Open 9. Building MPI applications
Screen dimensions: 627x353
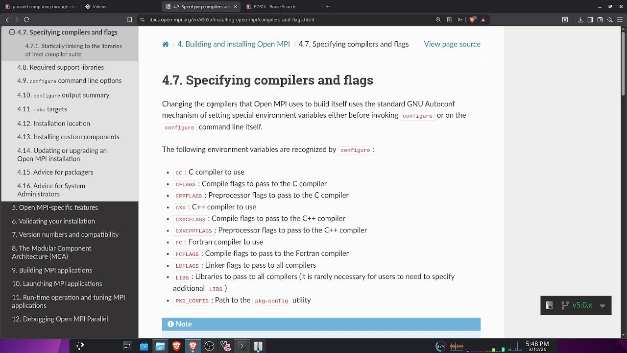(52, 270)
